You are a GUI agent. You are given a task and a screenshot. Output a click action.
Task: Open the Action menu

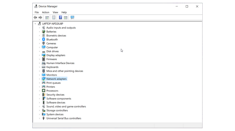tap(45, 12)
